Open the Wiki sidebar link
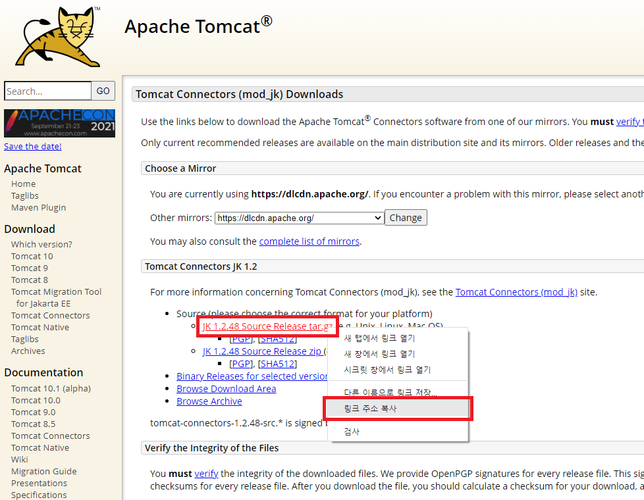This screenshot has width=644, height=500. tap(20, 460)
